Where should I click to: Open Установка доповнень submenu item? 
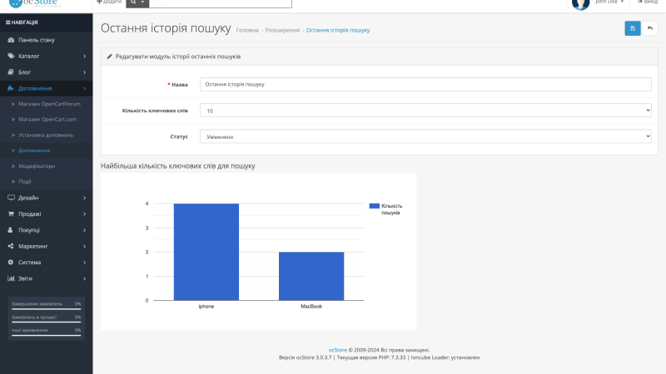[47, 135]
